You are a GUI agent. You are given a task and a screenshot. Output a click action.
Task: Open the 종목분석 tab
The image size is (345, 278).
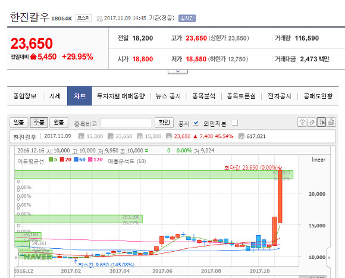[x=203, y=96]
